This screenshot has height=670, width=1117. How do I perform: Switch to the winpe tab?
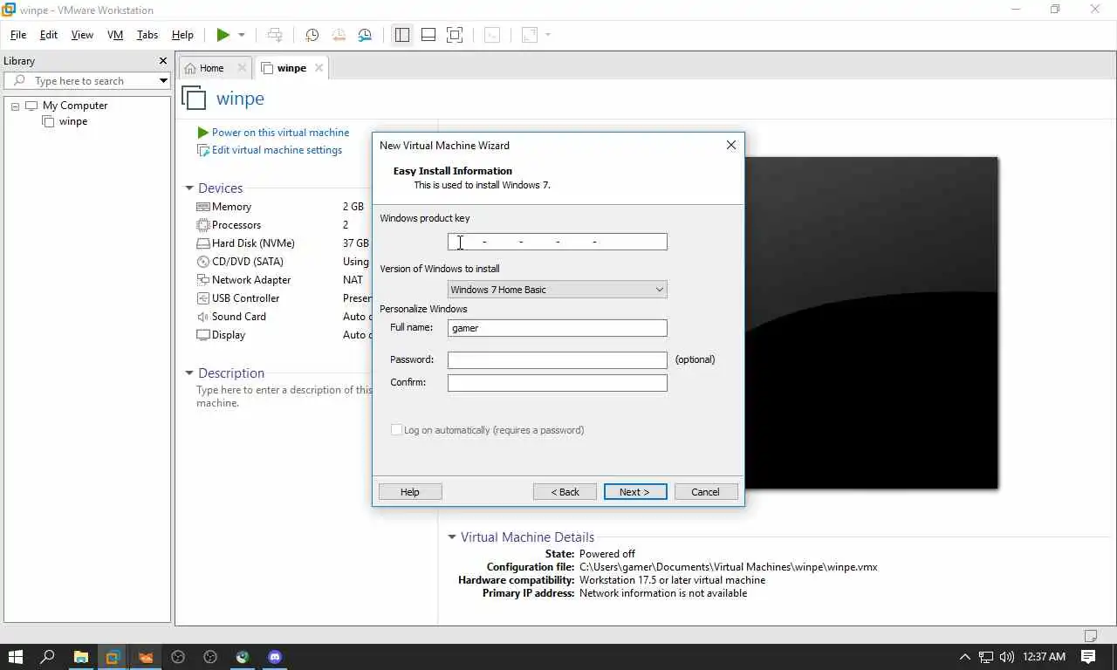(x=291, y=68)
